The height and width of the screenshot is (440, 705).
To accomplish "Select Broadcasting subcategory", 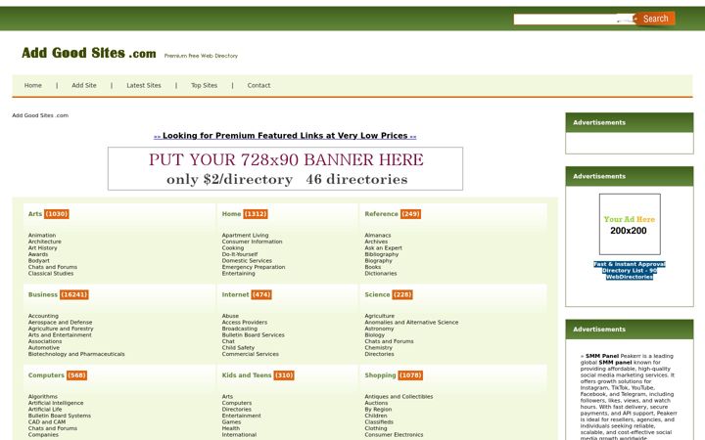I will pos(240,329).
